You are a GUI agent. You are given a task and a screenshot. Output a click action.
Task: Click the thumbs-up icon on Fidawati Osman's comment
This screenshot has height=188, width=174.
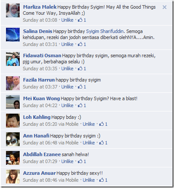pyautogui.click(x=80, y=68)
